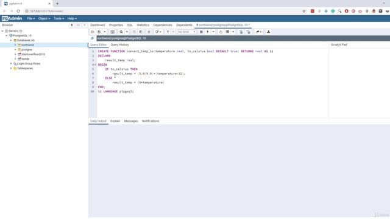Expand the Login/Group Roles node
Viewport: 390px width, 219px height.
click(11, 63)
